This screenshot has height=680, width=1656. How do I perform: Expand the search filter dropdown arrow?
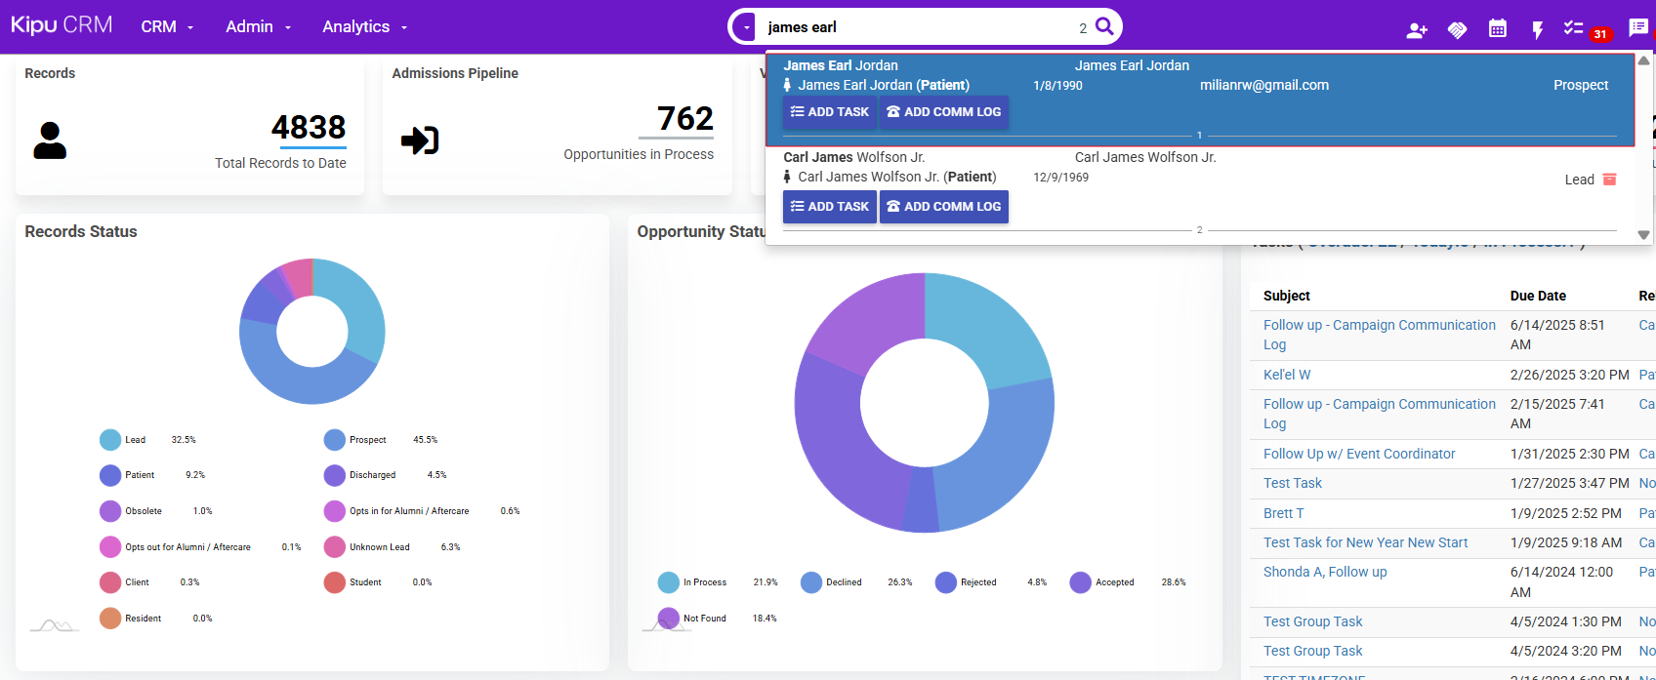747,28
